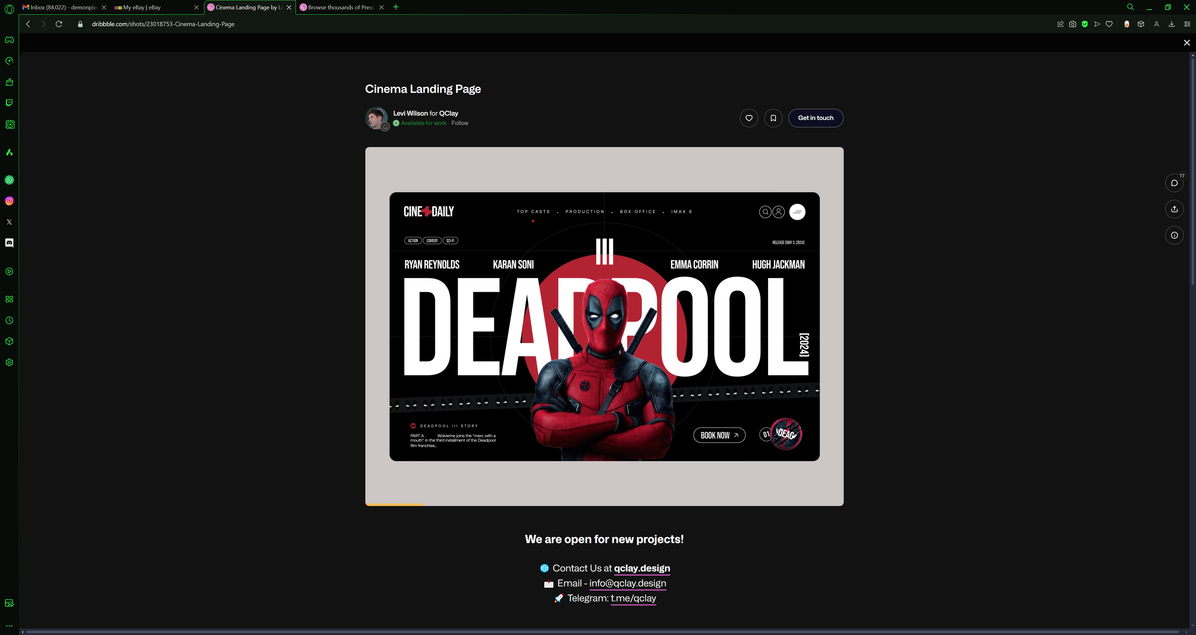This screenshot has height=635, width=1196.
Task: Open Discord in sidebar
Action: pyautogui.click(x=9, y=243)
